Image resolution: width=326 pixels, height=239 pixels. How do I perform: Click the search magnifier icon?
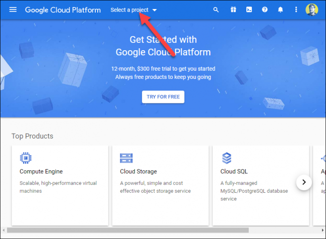[x=216, y=10]
